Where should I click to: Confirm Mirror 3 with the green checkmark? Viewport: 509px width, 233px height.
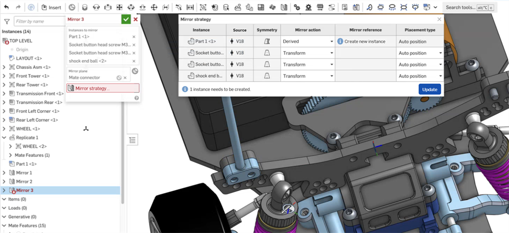point(125,19)
